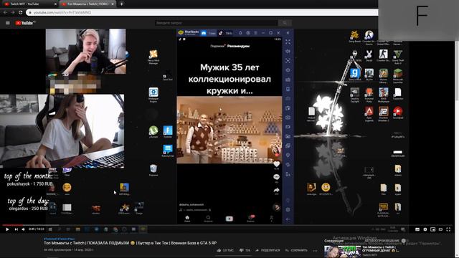Open uTorrent desktop icon
Image resolution: width=459 pixels, height=258 pixels.
pos(153,132)
